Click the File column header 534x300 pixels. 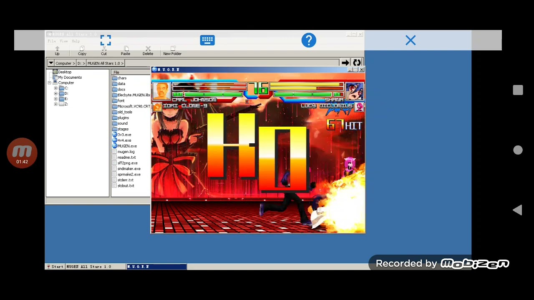pyautogui.click(x=131, y=72)
